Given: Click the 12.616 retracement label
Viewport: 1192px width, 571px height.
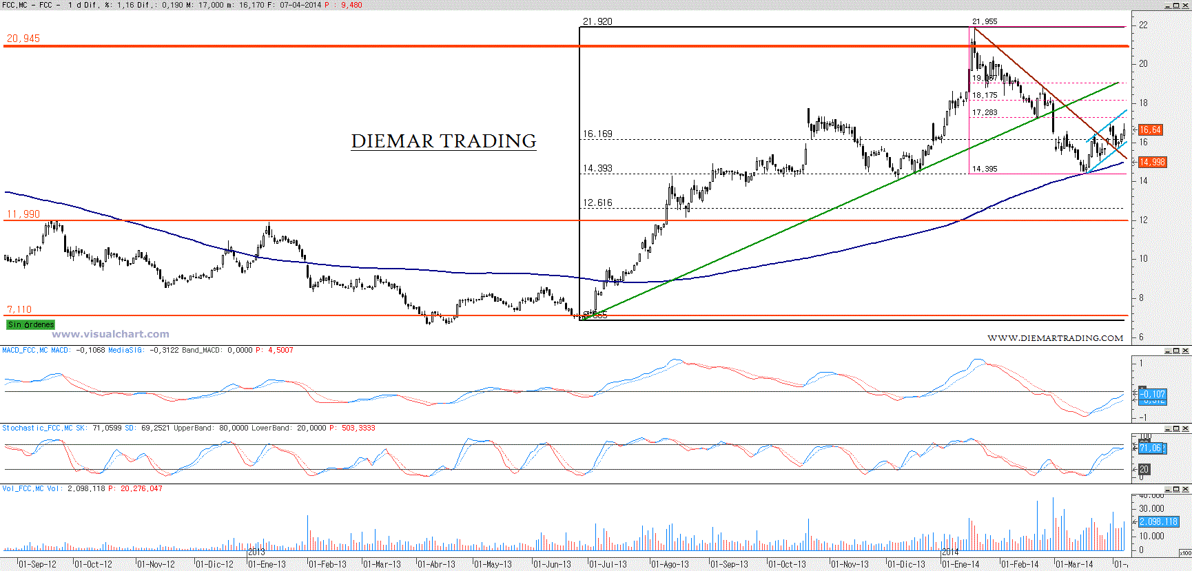Looking at the screenshot, I should (597, 203).
